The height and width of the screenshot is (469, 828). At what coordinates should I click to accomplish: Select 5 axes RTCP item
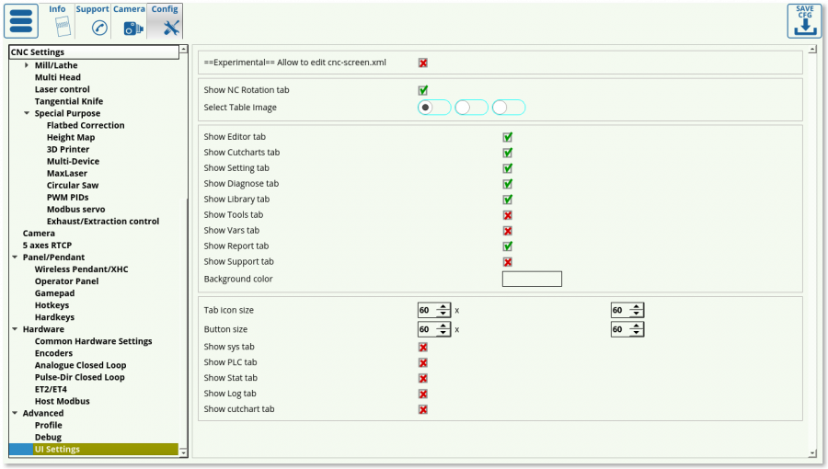pos(47,246)
